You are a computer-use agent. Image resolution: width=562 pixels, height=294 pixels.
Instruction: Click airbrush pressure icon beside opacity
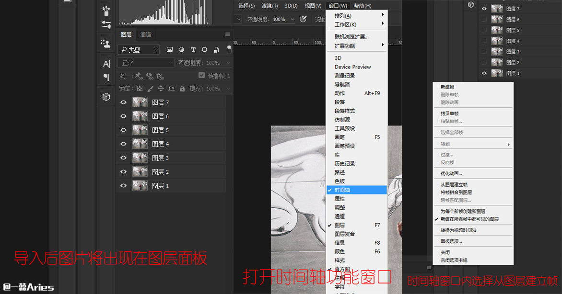[303, 19]
